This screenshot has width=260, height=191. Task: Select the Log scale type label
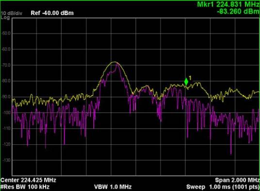[5, 17]
